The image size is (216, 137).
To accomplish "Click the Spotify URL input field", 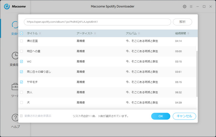I will coord(98,22).
